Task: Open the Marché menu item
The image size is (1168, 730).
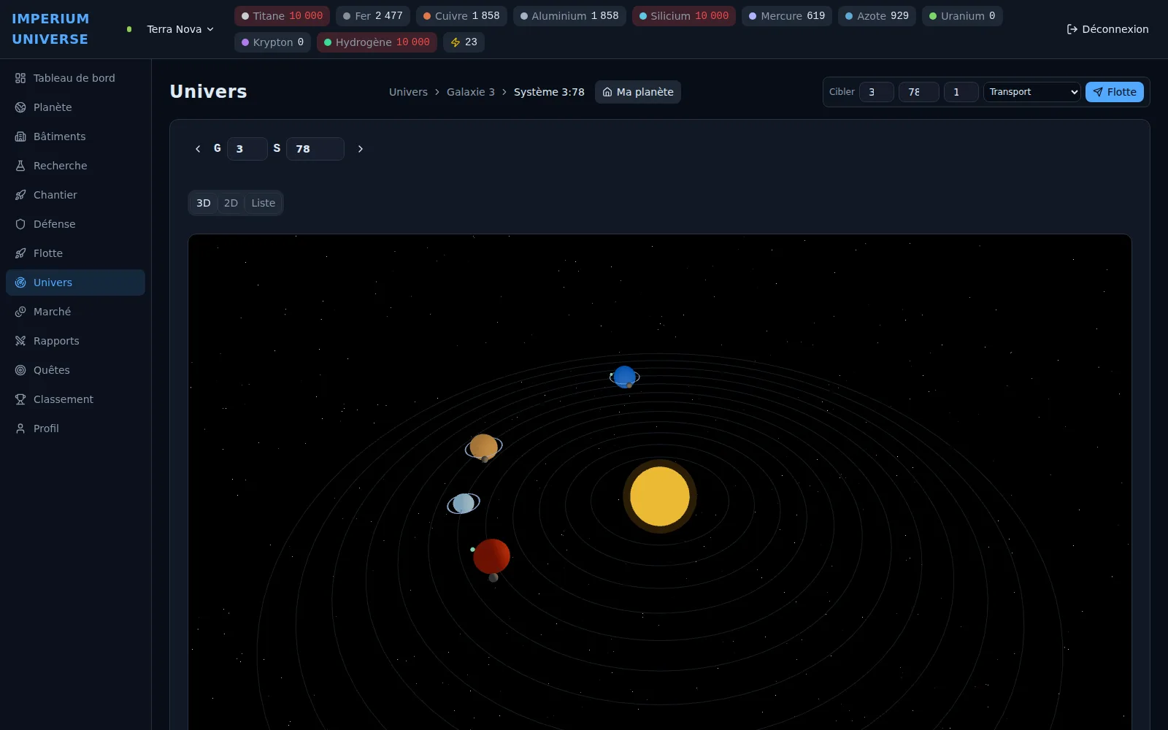Action: click(x=75, y=312)
